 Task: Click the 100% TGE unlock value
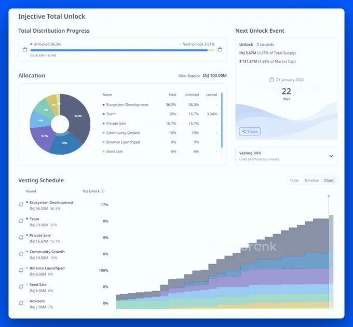(x=103, y=270)
